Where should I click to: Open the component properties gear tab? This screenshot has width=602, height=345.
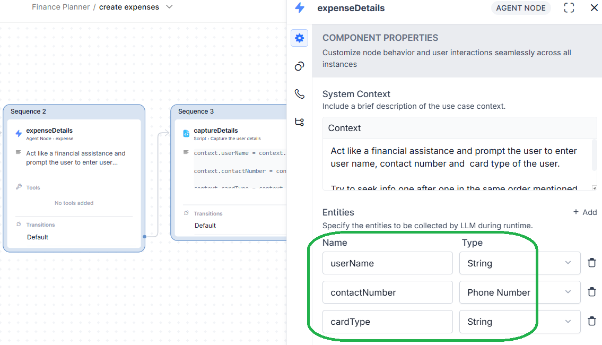[299, 38]
